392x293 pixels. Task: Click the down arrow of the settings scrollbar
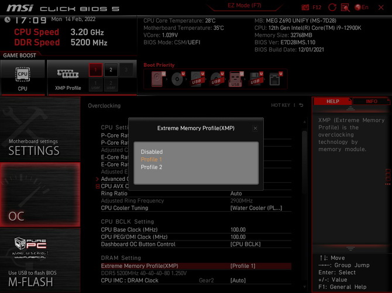point(304,287)
